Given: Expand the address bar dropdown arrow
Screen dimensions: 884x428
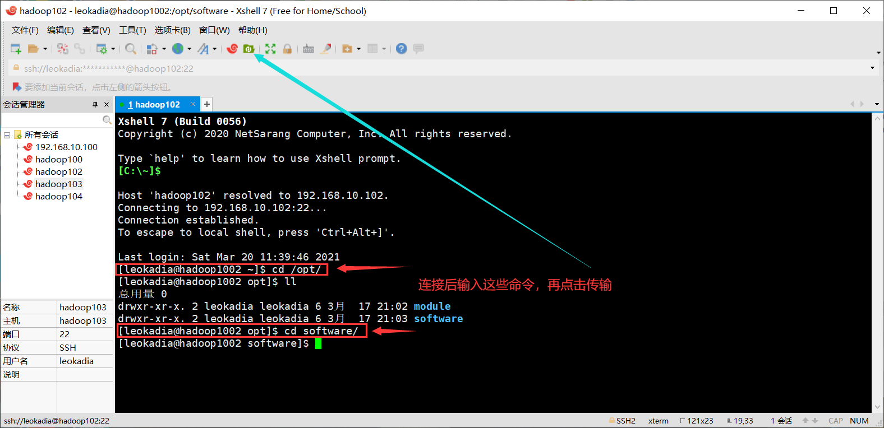Looking at the screenshot, I should click(872, 68).
